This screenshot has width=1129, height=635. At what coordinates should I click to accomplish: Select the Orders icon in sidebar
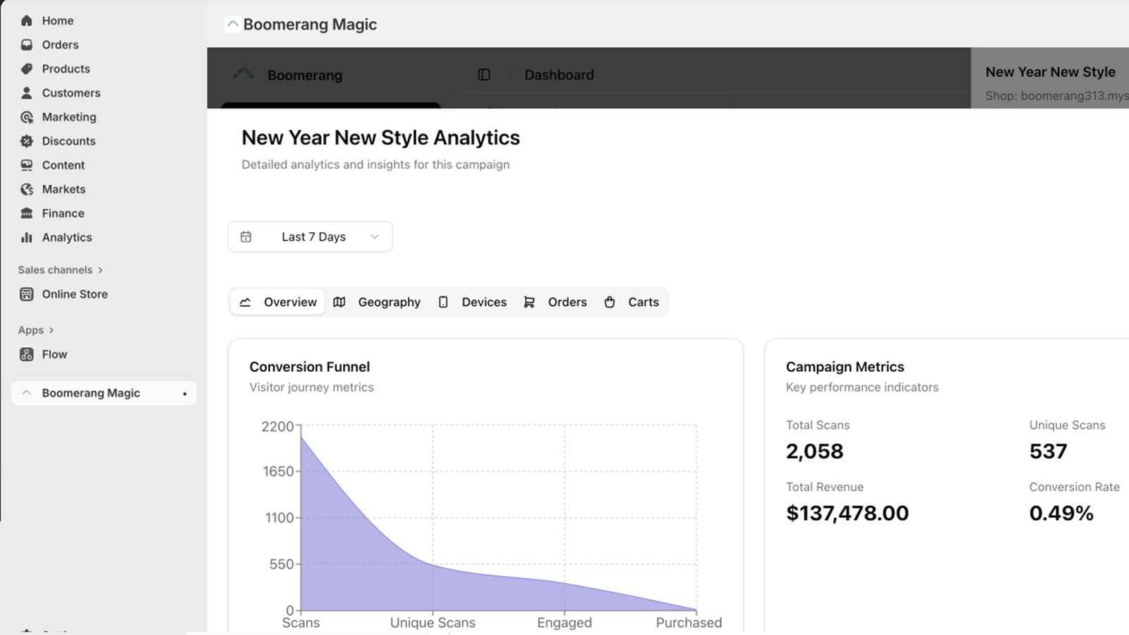tap(26, 44)
